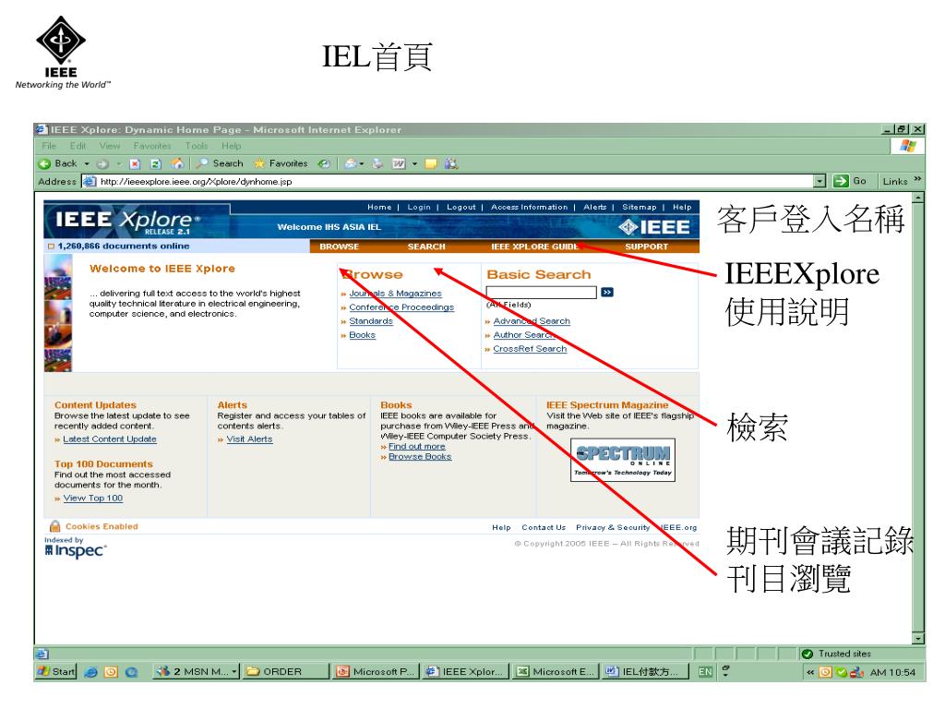Switch to Microsoft E... Excel taskbar button
The width and height of the screenshot is (945, 709).
tap(556, 672)
